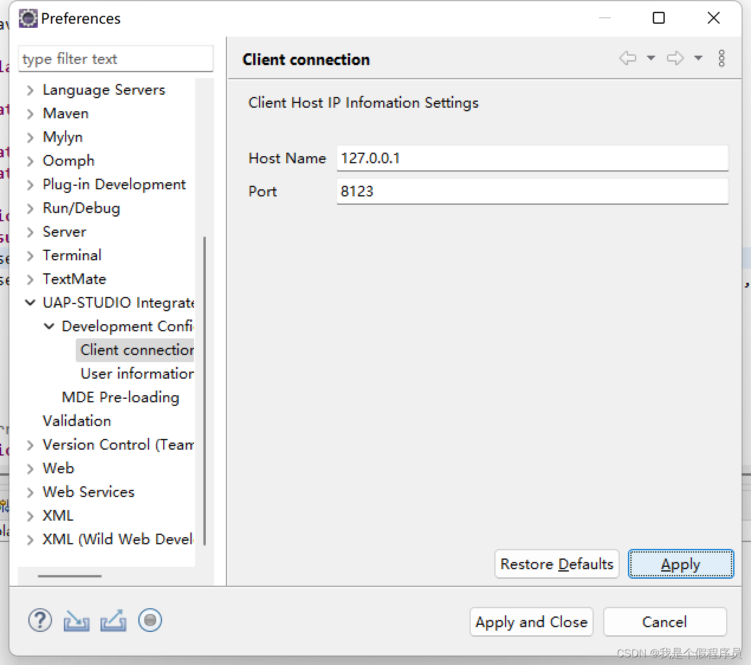Select the Maven preference category

(x=66, y=113)
